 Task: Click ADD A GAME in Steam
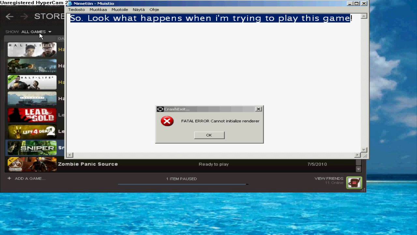tap(30, 179)
